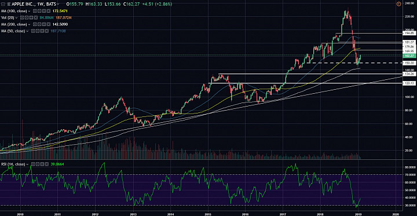Expand dropdown arrow next to RSI (14, close)
Viewport: 417px width, 216px height.
[x=27, y=164]
